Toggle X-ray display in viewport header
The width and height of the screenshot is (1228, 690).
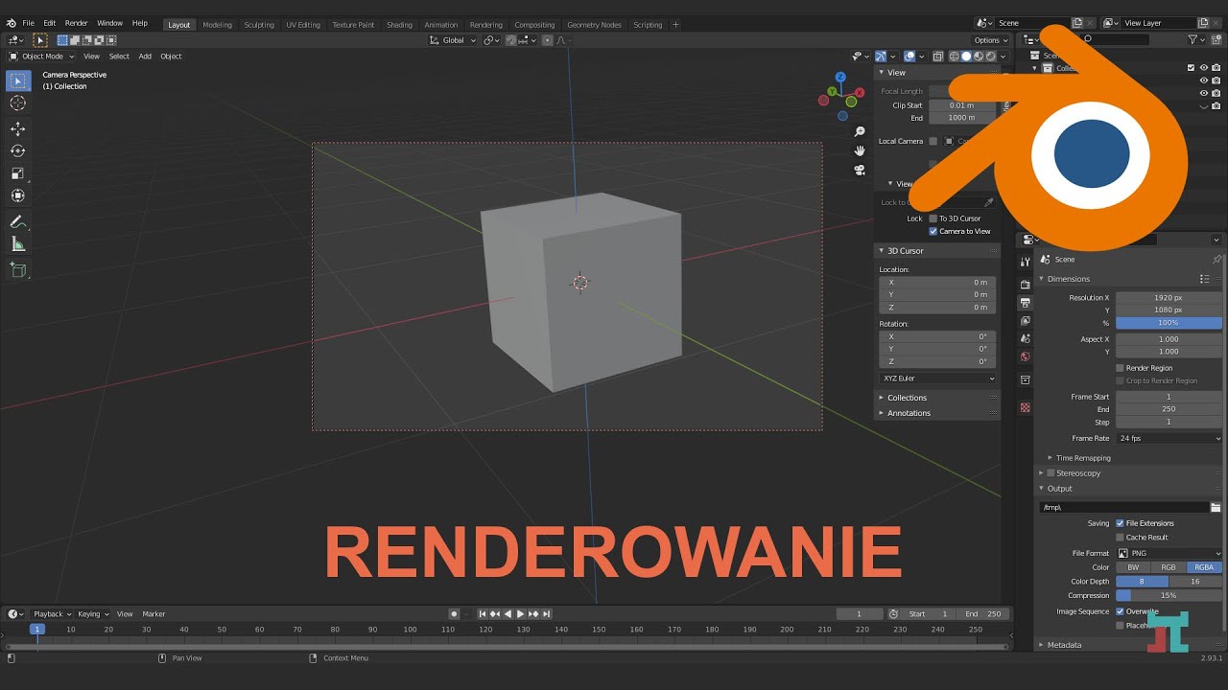click(x=938, y=56)
